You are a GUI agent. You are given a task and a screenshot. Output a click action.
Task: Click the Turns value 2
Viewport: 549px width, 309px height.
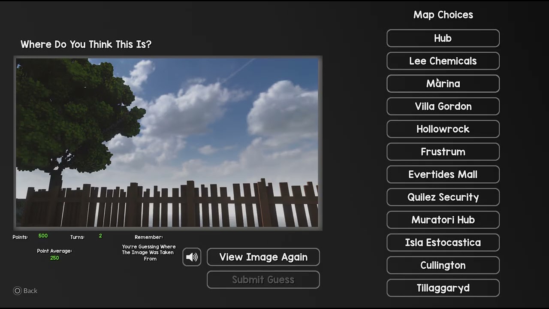(x=100, y=236)
